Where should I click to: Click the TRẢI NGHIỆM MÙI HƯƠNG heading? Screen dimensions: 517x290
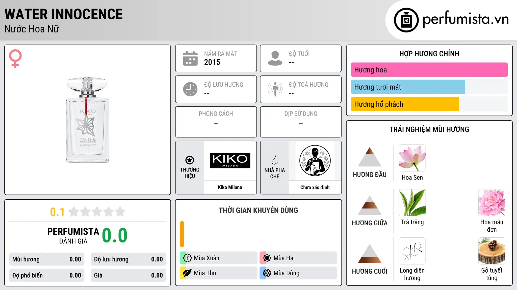(x=429, y=129)
